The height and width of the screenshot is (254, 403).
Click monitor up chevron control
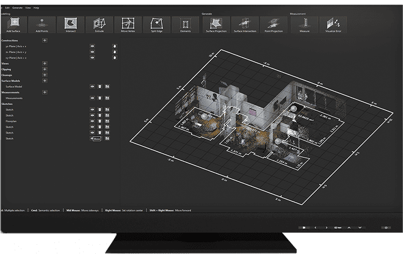[x=349, y=228]
